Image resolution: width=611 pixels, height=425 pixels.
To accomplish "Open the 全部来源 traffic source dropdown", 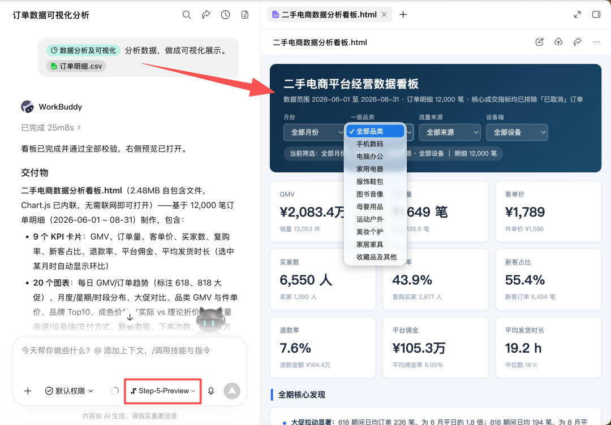I will [449, 132].
